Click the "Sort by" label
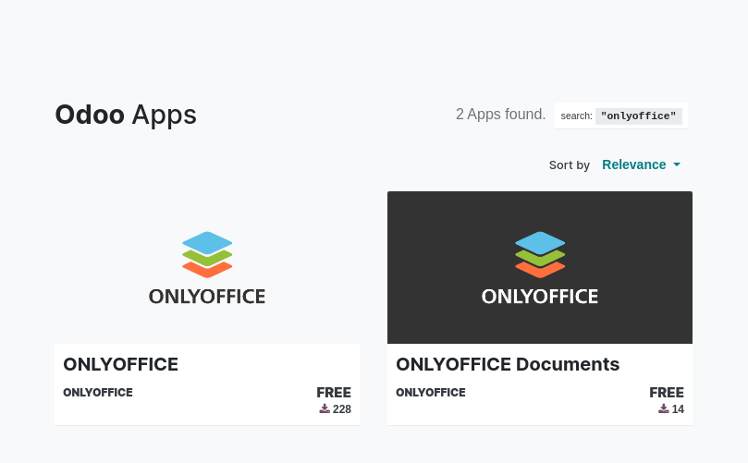Viewport: 748px width, 463px height. (570, 165)
